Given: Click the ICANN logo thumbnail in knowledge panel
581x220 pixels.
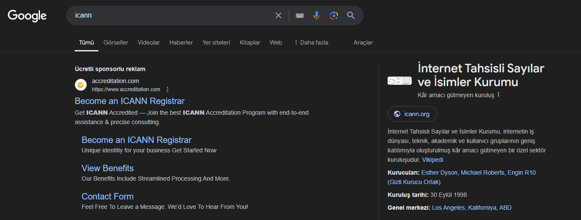Looking at the screenshot, I should [400, 80].
